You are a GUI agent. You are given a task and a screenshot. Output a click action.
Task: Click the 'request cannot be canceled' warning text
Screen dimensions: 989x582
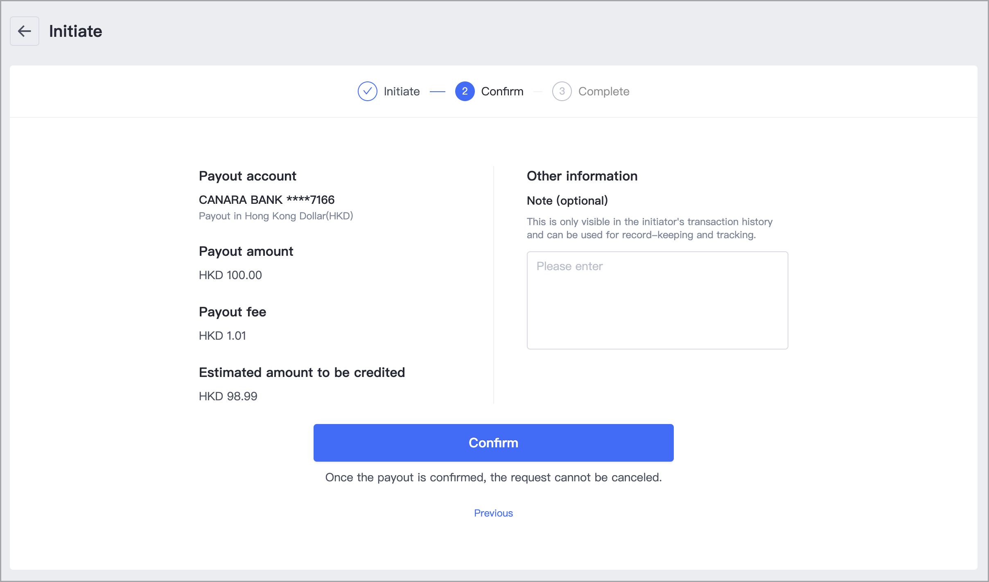click(x=493, y=477)
